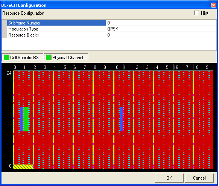Select the Subframe Number row

click(56, 23)
